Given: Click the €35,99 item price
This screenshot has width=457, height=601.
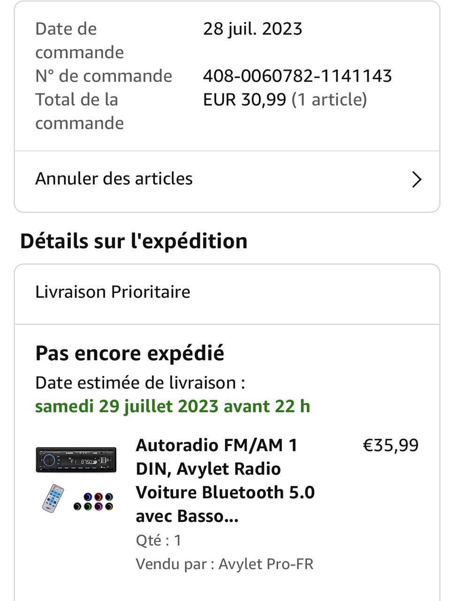Looking at the screenshot, I should pyautogui.click(x=390, y=445).
